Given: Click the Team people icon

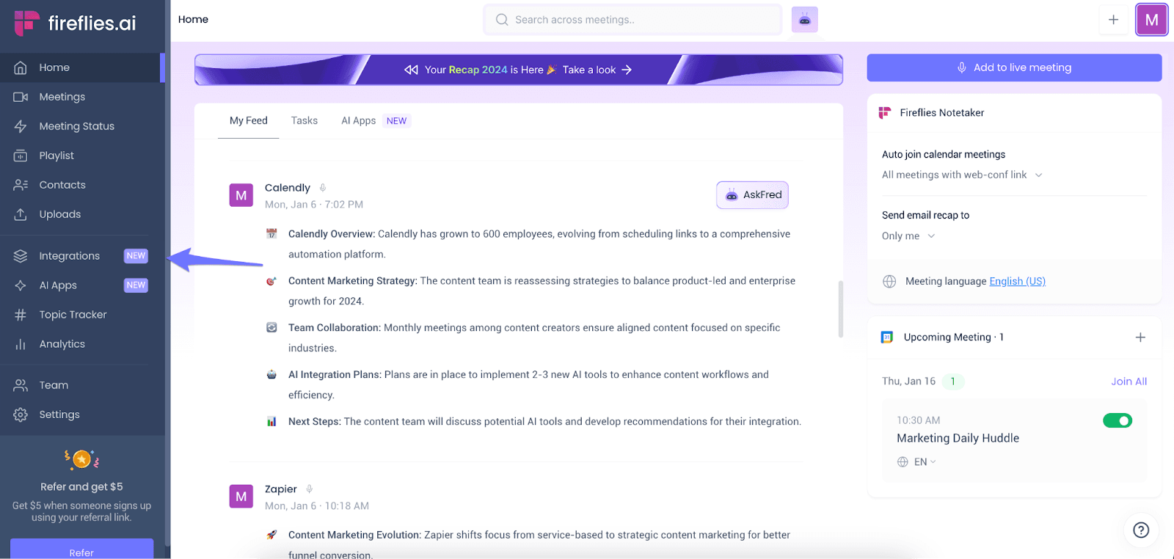Looking at the screenshot, I should pyautogui.click(x=21, y=385).
